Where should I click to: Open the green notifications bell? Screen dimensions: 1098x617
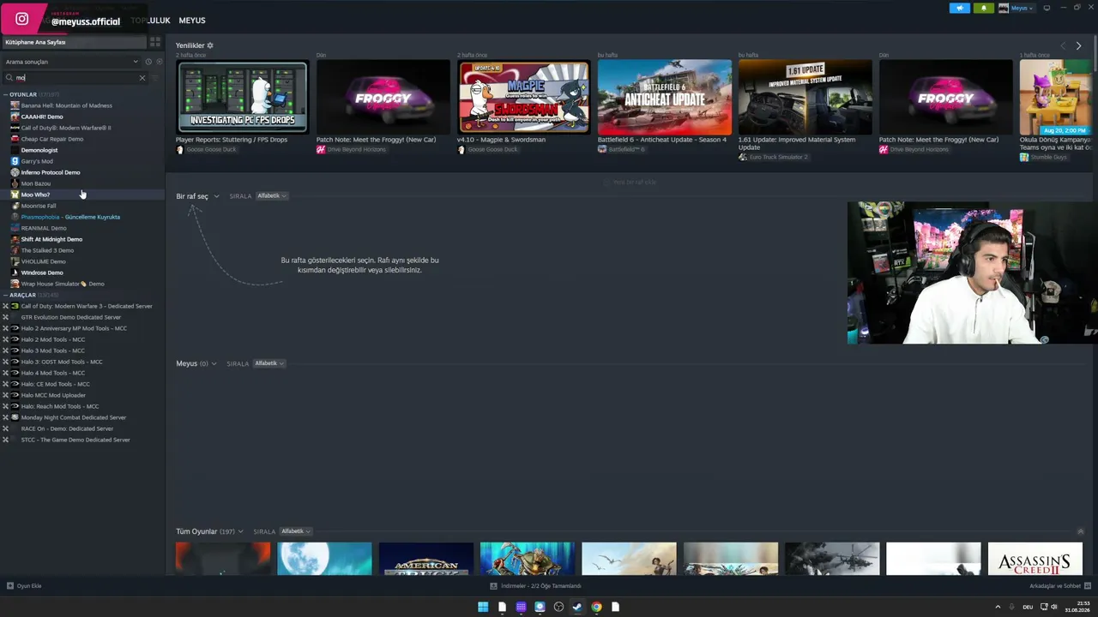click(983, 8)
